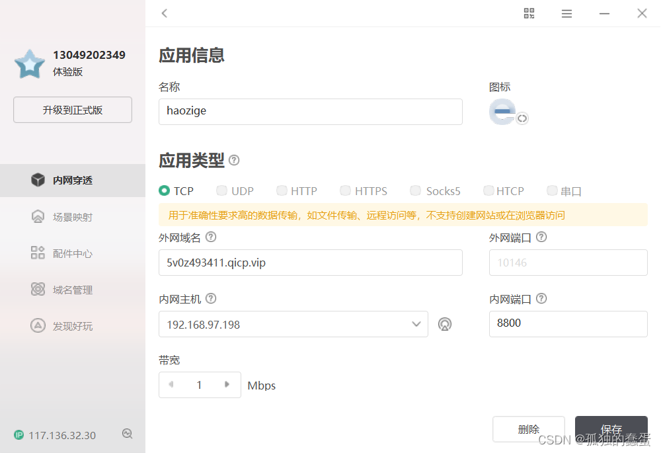
Task: Go back using the left arrow
Action: (165, 13)
